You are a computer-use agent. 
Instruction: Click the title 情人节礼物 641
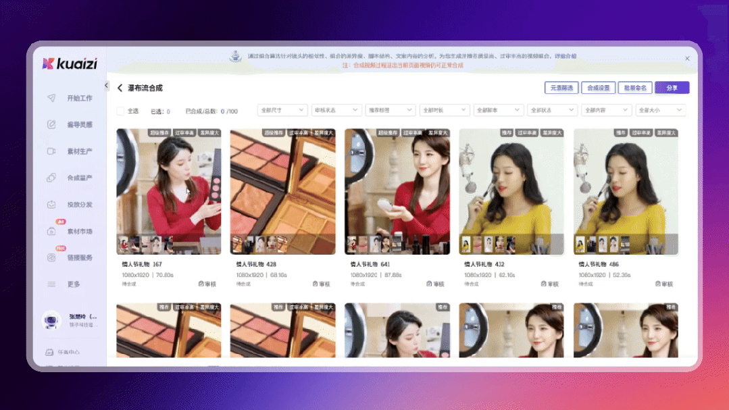pyautogui.click(x=370, y=264)
